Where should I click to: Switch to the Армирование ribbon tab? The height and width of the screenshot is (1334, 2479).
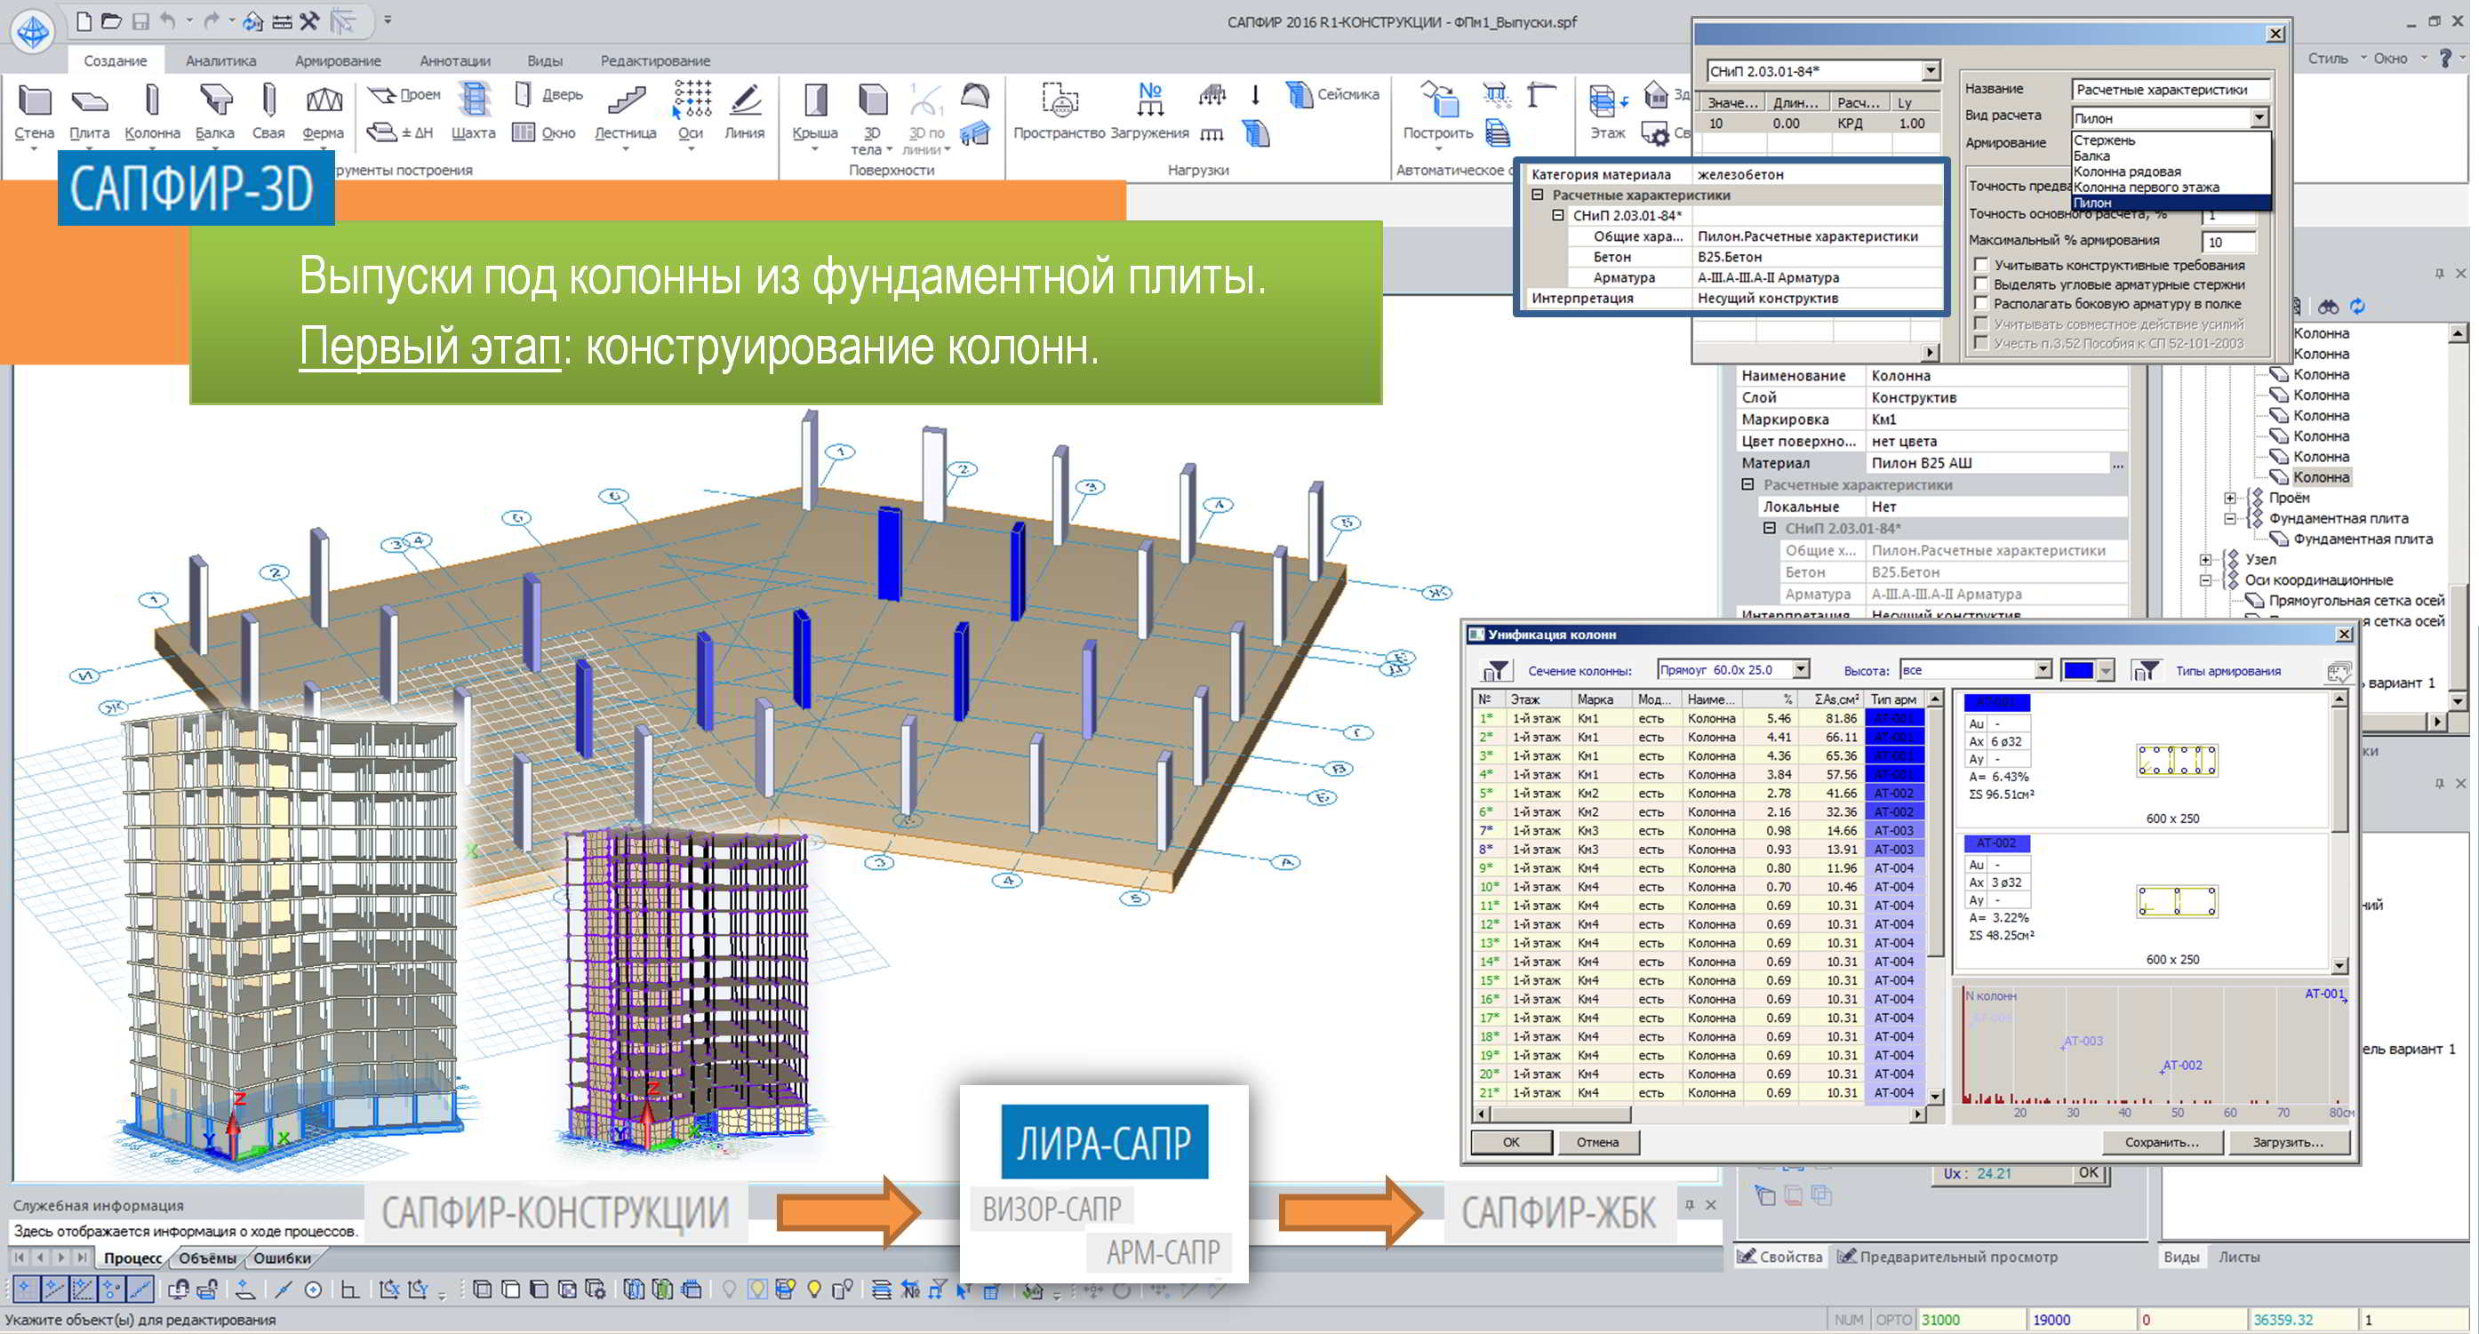pyautogui.click(x=338, y=60)
